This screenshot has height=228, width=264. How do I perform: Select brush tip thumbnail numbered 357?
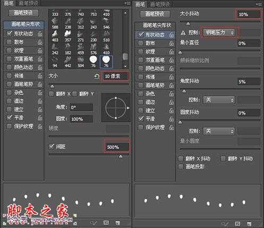coord(68,36)
